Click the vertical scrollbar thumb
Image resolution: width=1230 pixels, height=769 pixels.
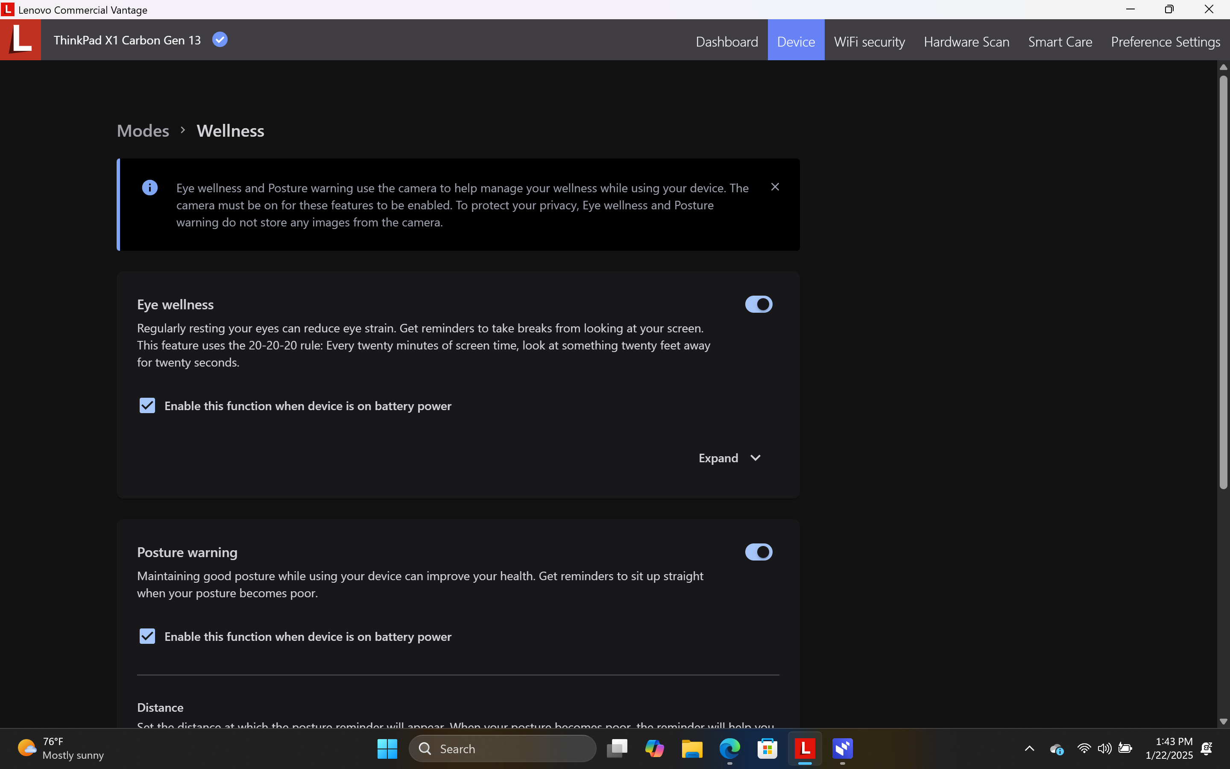click(x=1224, y=282)
